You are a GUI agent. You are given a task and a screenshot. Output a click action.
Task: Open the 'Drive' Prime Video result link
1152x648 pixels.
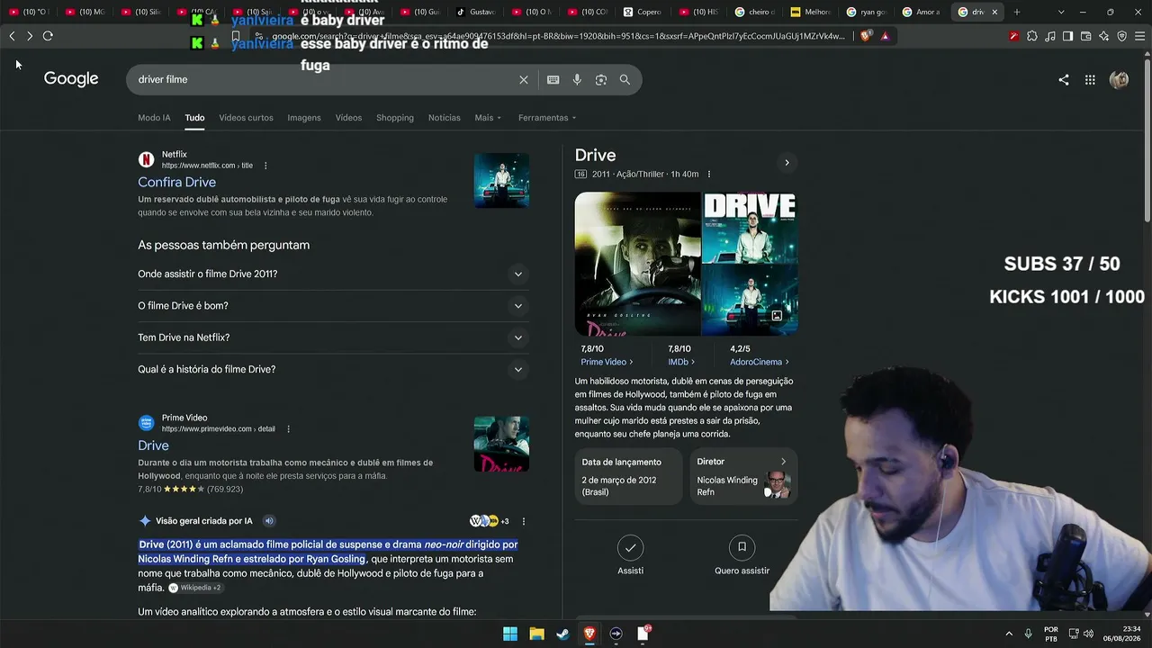[x=153, y=445]
